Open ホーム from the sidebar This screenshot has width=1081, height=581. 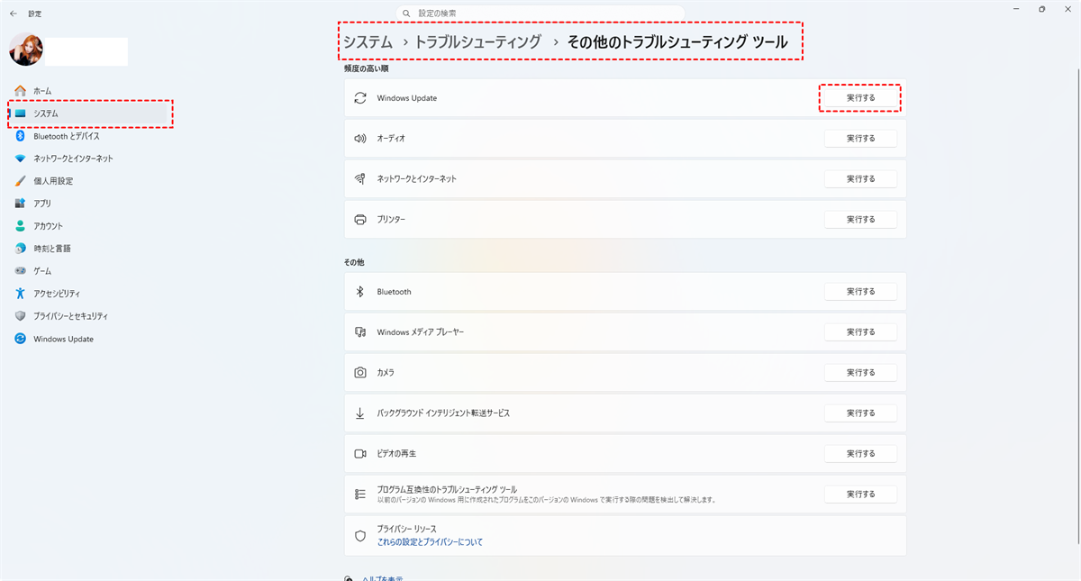pyautogui.click(x=42, y=91)
